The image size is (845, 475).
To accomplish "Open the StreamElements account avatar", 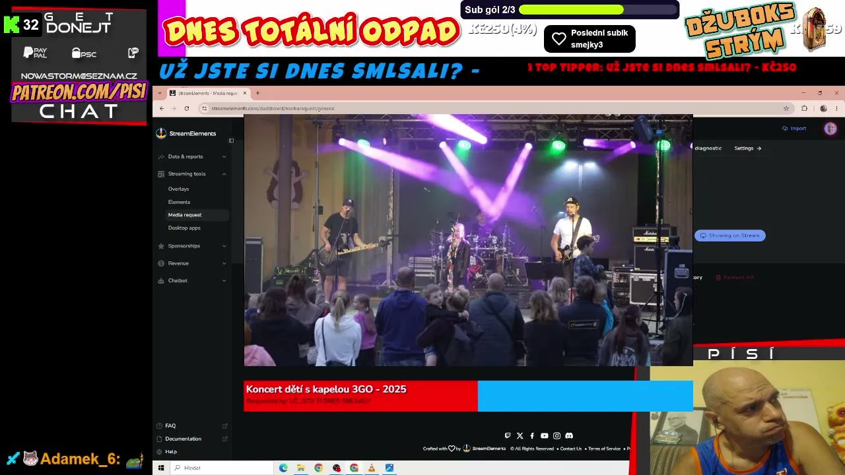I will (x=830, y=129).
